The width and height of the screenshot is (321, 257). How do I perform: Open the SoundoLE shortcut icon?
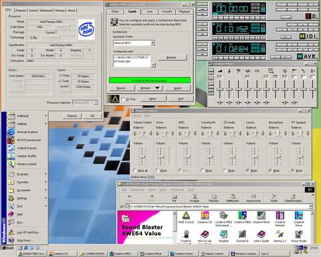tap(242, 234)
